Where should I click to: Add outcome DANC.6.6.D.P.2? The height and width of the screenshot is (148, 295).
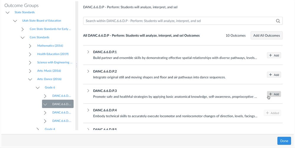pos(274,75)
